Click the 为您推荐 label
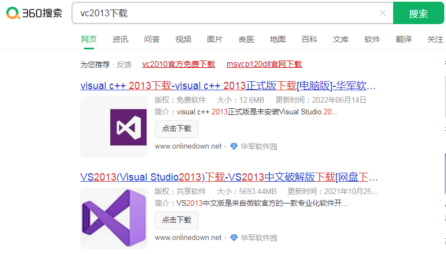This screenshot has height=254, width=446. click(x=95, y=64)
